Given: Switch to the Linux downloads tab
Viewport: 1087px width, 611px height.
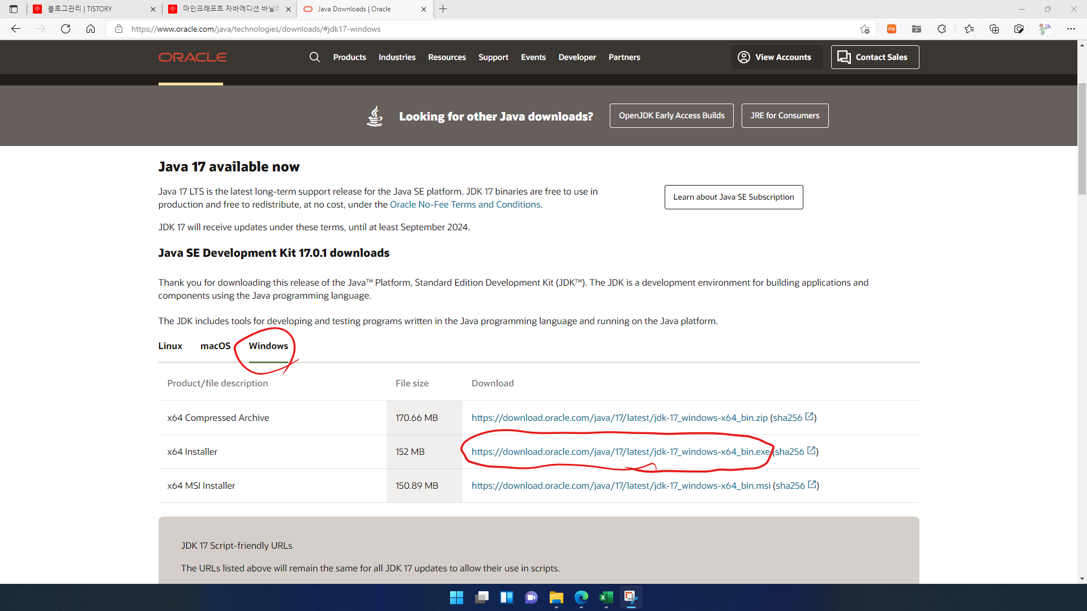Looking at the screenshot, I should [x=170, y=346].
